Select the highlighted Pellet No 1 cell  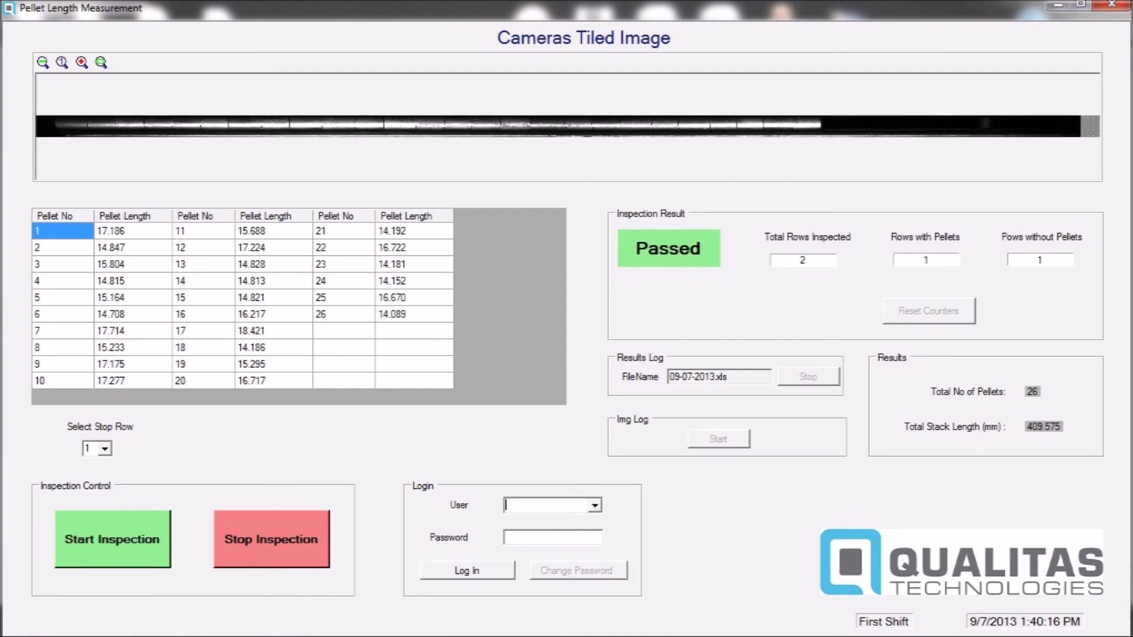63,231
